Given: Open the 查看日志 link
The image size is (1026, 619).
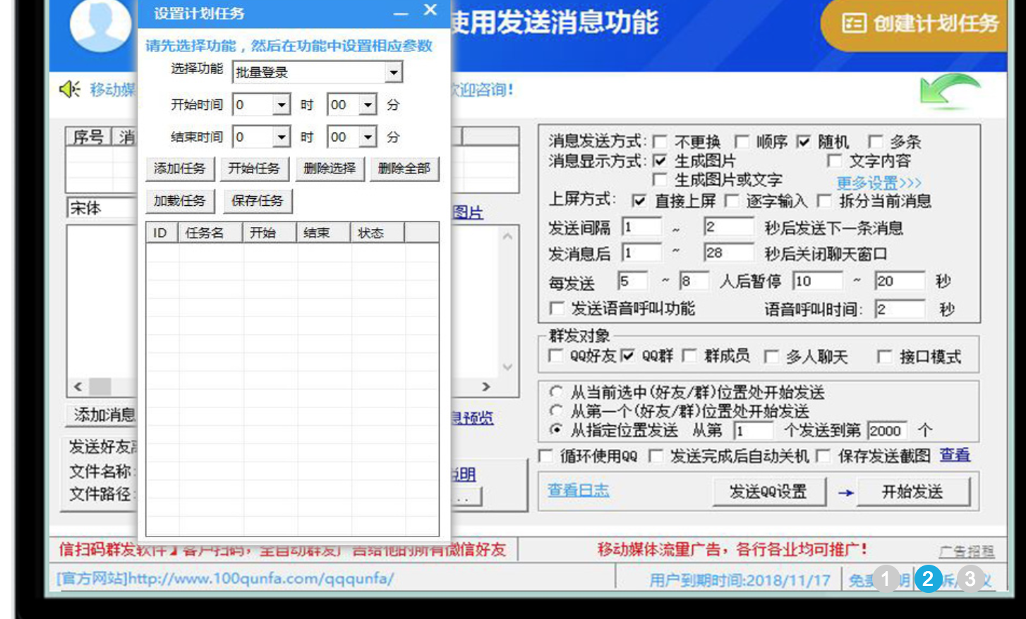Looking at the screenshot, I should click(x=578, y=491).
